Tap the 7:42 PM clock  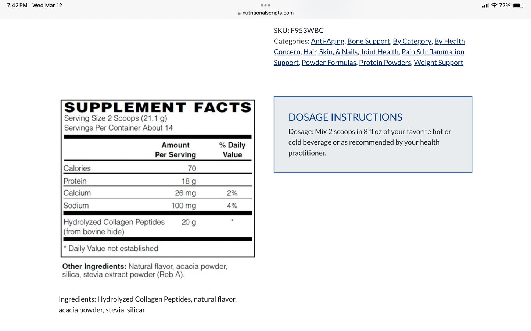pos(17,5)
